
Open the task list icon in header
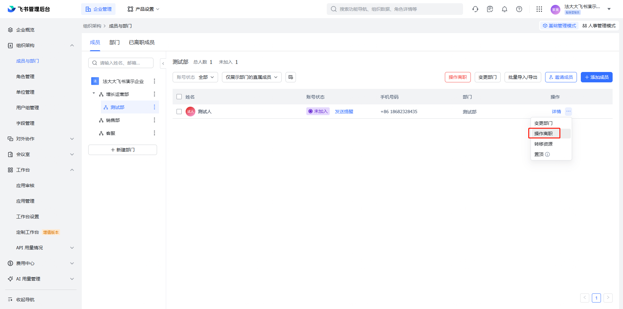(490, 9)
